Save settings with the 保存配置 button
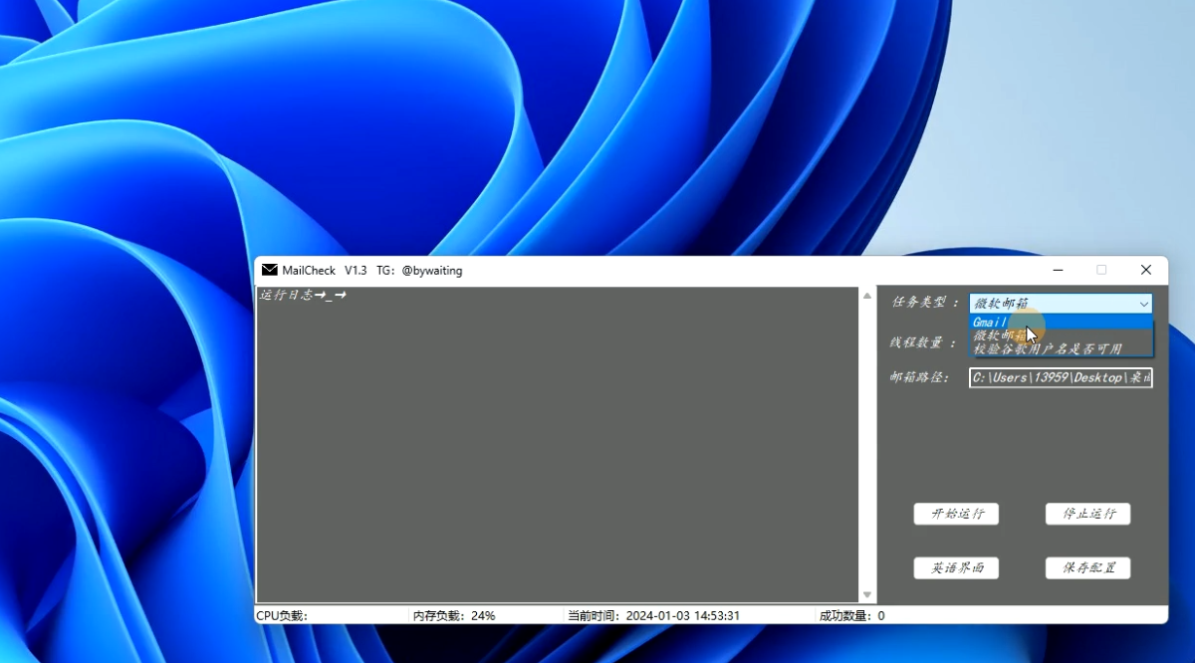 [1087, 567]
